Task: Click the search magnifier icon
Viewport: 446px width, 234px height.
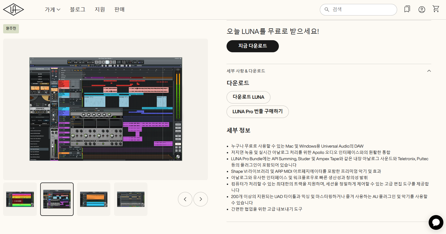Action: [x=327, y=10]
